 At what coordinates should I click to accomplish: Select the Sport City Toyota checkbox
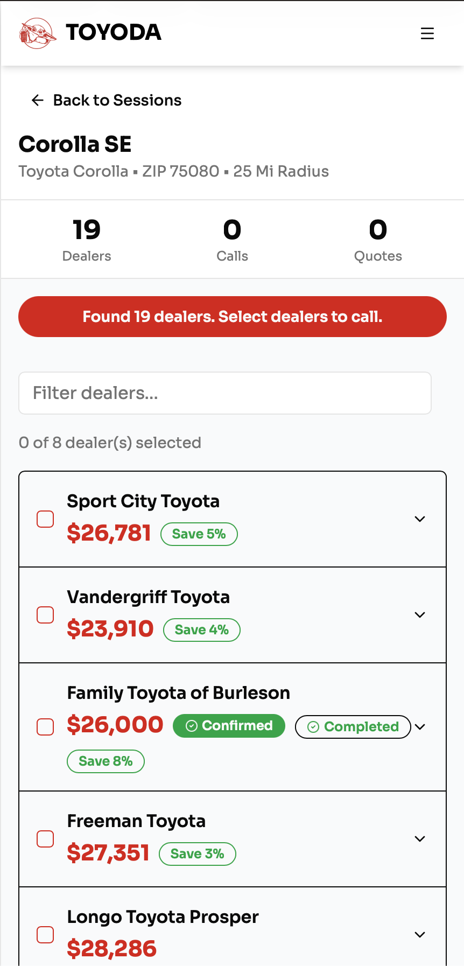click(x=45, y=519)
